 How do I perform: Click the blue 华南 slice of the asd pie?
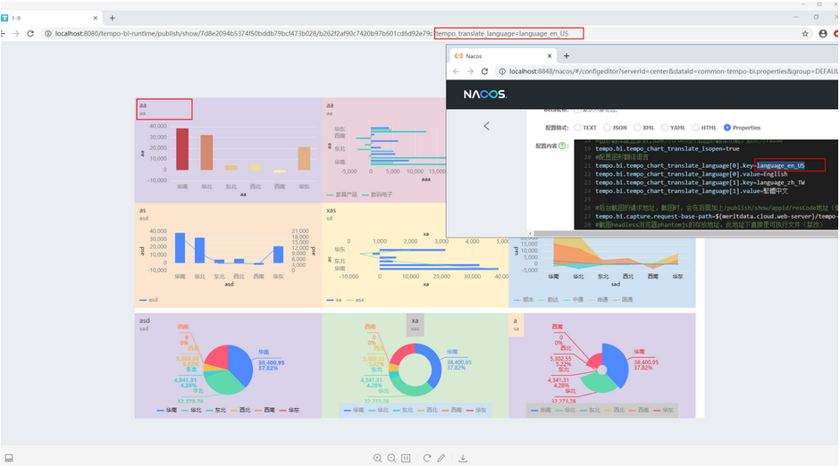[241, 365]
